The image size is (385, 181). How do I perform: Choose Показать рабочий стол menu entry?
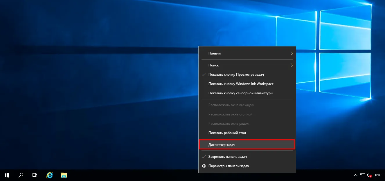[227, 133]
